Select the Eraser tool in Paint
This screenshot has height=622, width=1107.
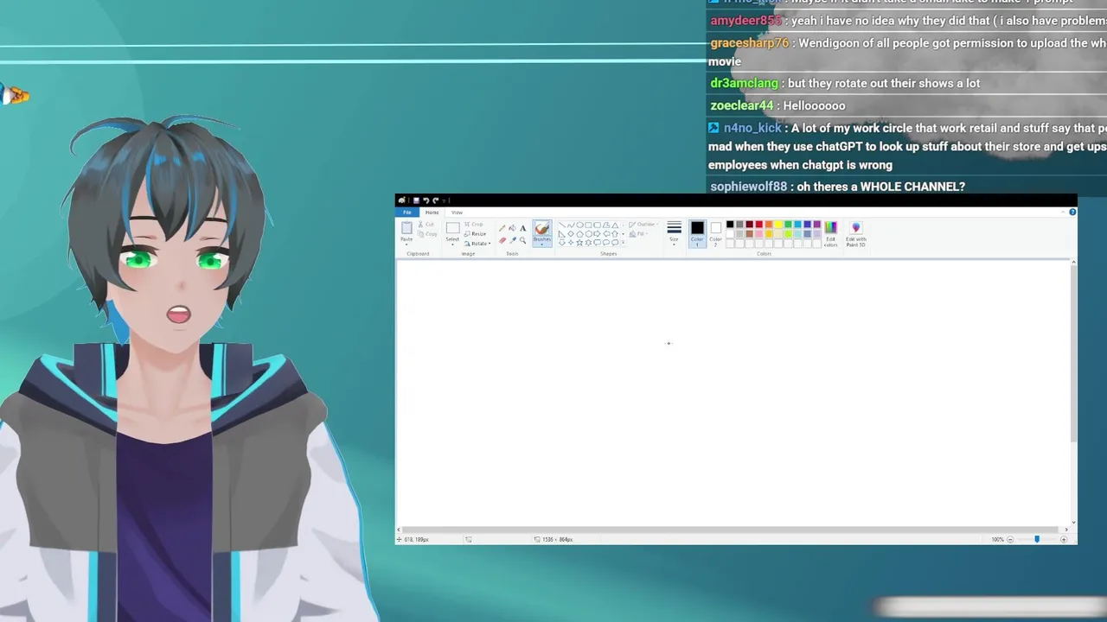502,241
